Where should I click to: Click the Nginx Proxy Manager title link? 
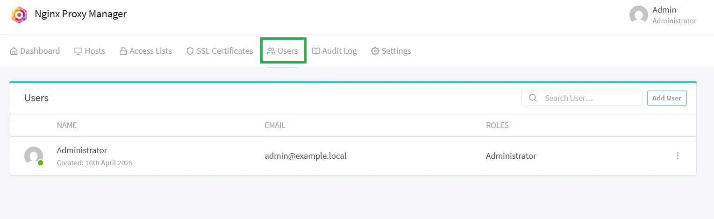pyautogui.click(x=80, y=14)
